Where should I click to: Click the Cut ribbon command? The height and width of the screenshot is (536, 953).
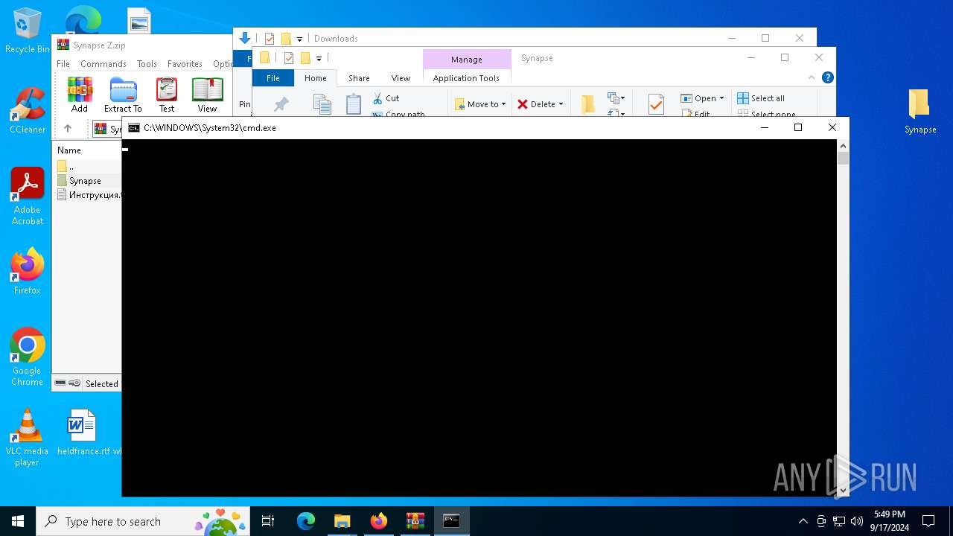386,98
